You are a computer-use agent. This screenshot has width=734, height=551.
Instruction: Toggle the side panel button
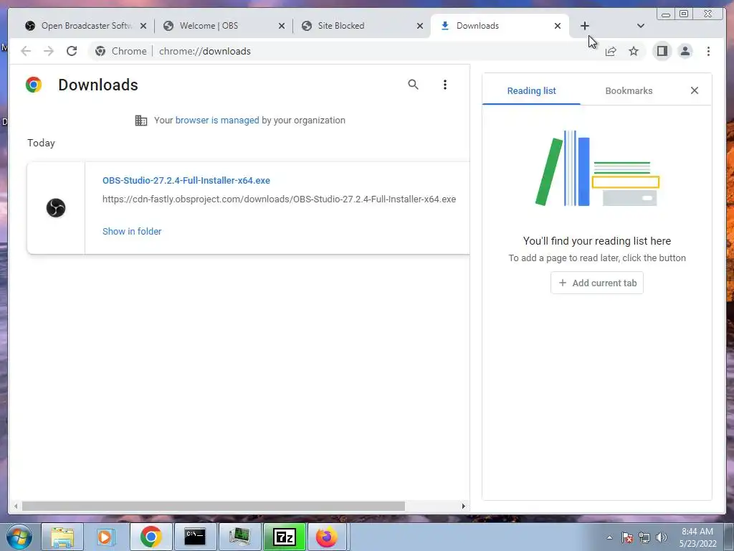tap(662, 51)
